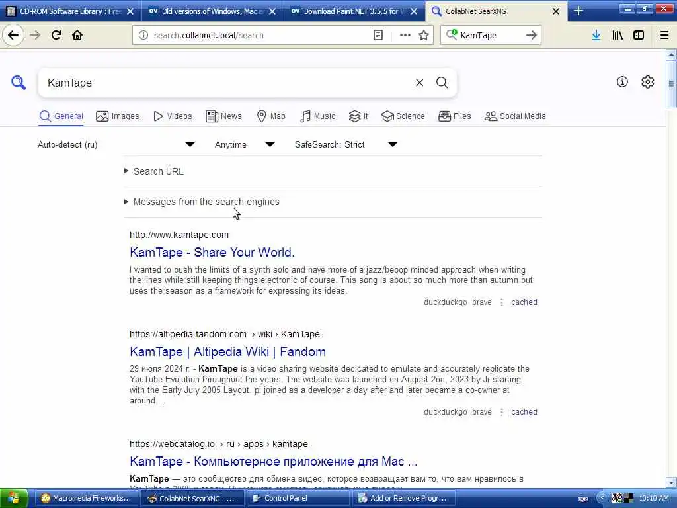Select the Social Media category
Viewport: 677px width, 508px height.
[515, 116]
